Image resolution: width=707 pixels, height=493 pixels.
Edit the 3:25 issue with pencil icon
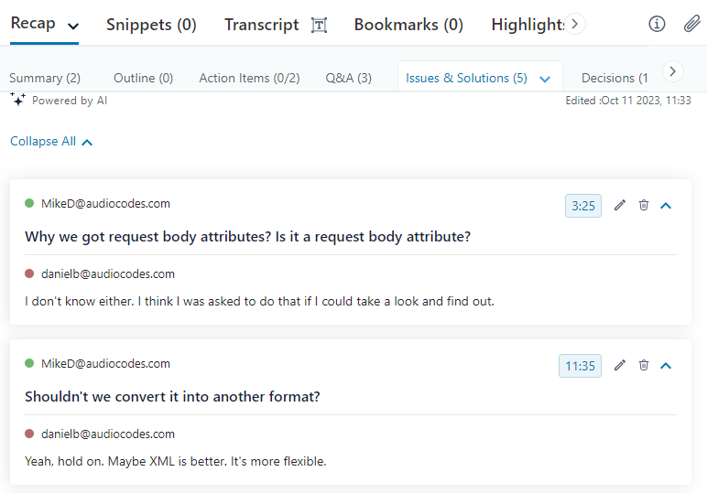click(x=620, y=205)
